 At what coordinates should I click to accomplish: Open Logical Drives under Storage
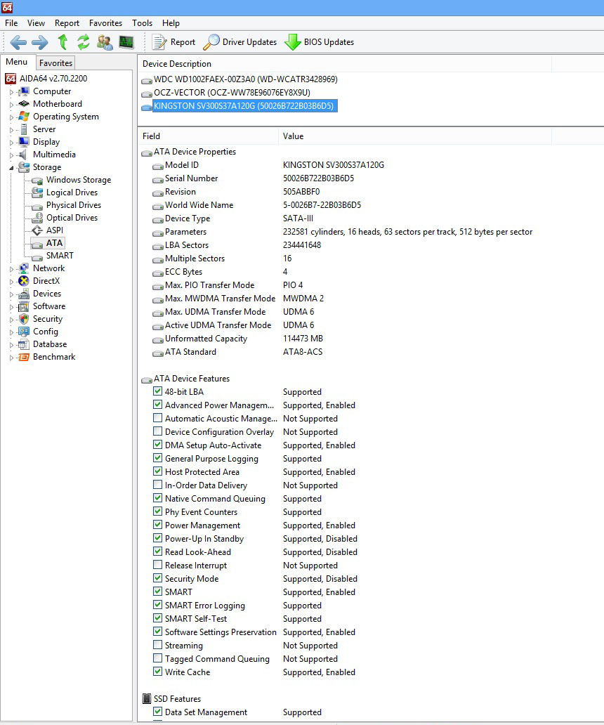[72, 192]
